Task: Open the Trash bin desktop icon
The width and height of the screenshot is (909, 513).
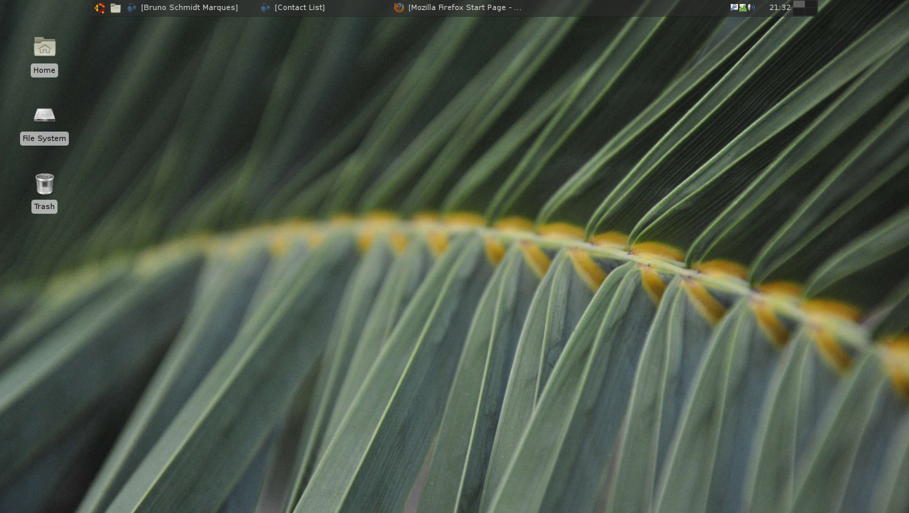Action: pyautogui.click(x=44, y=184)
